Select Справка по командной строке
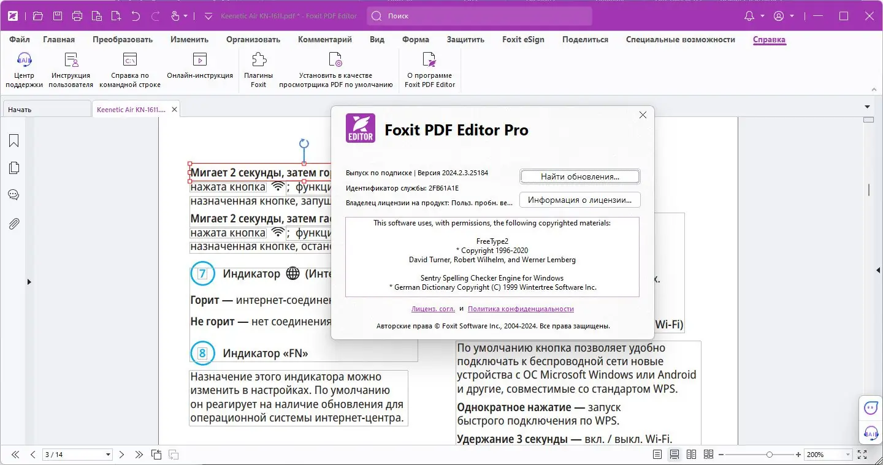Image resolution: width=883 pixels, height=465 pixels. pyautogui.click(x=129, y=67)
